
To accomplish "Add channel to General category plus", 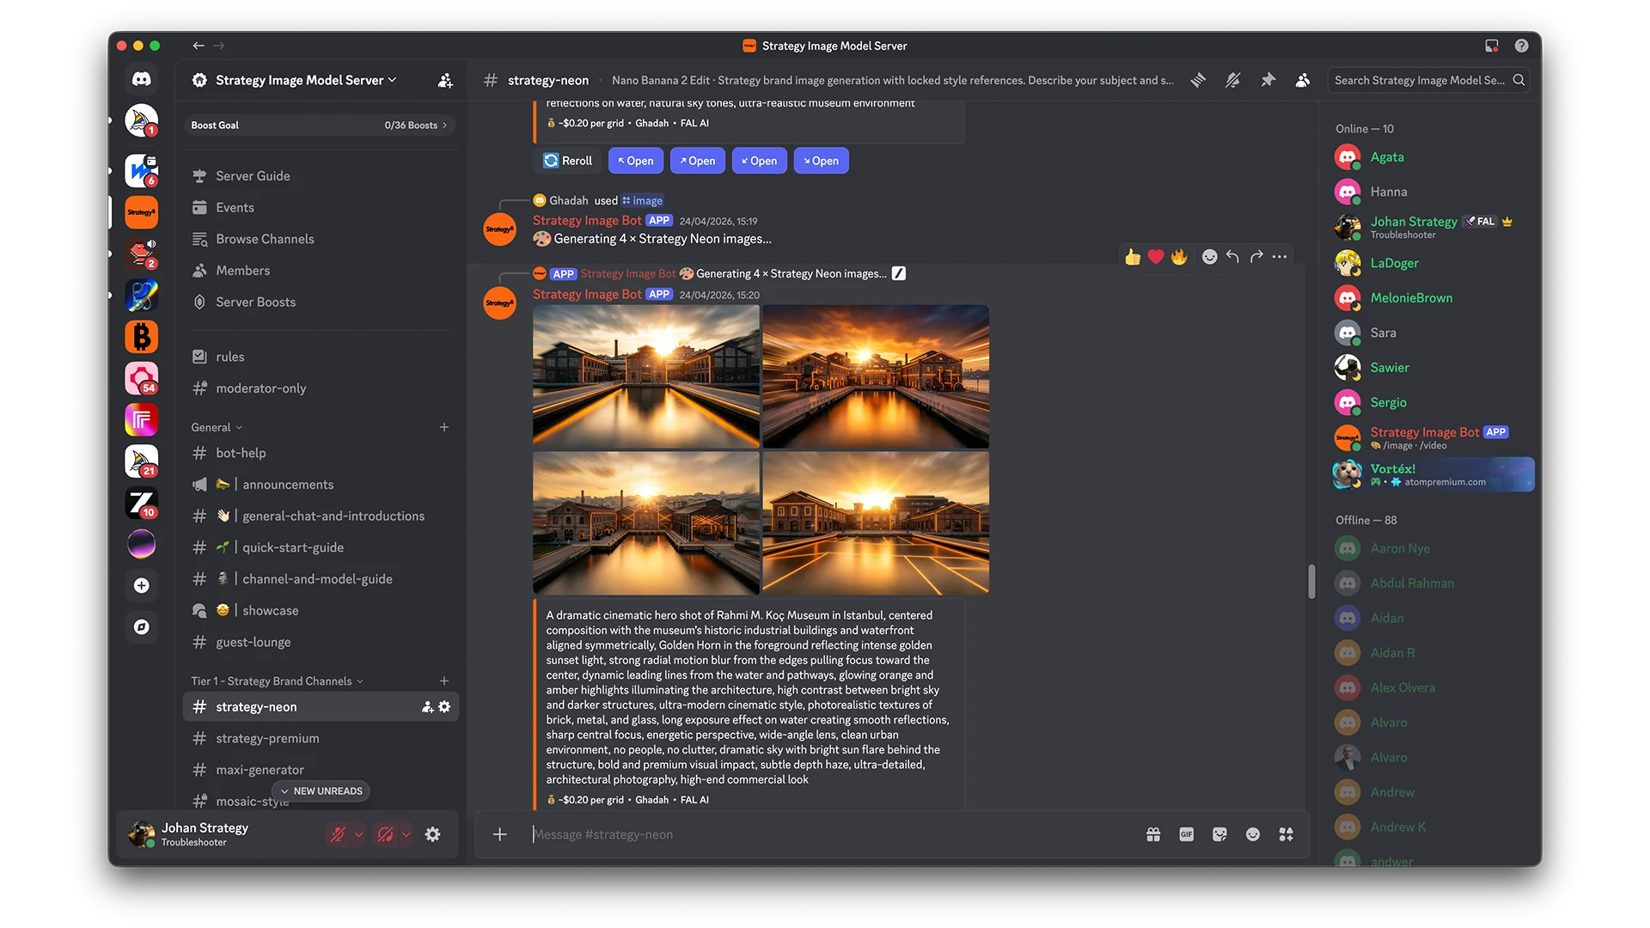I will (444, 427).
